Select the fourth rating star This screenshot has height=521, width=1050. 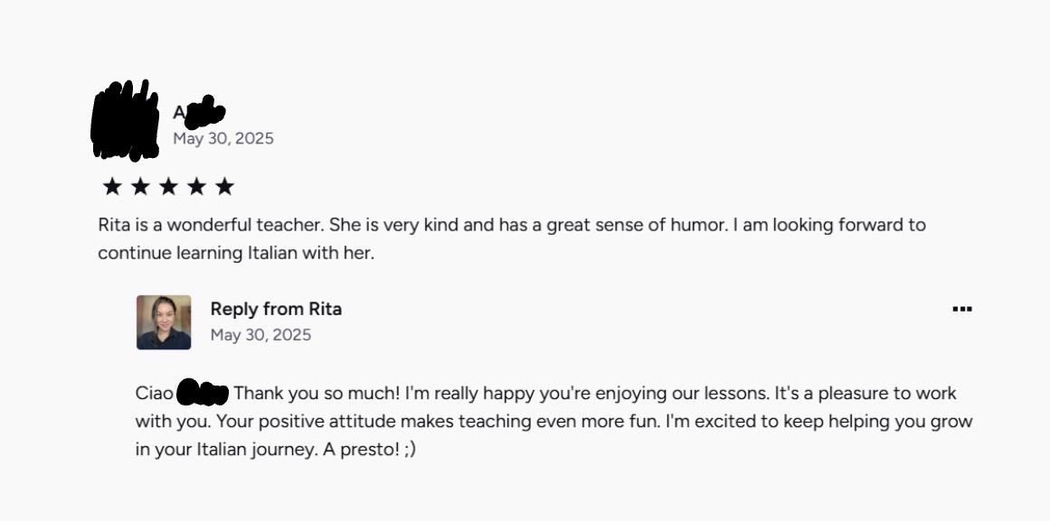pos(196,187)
